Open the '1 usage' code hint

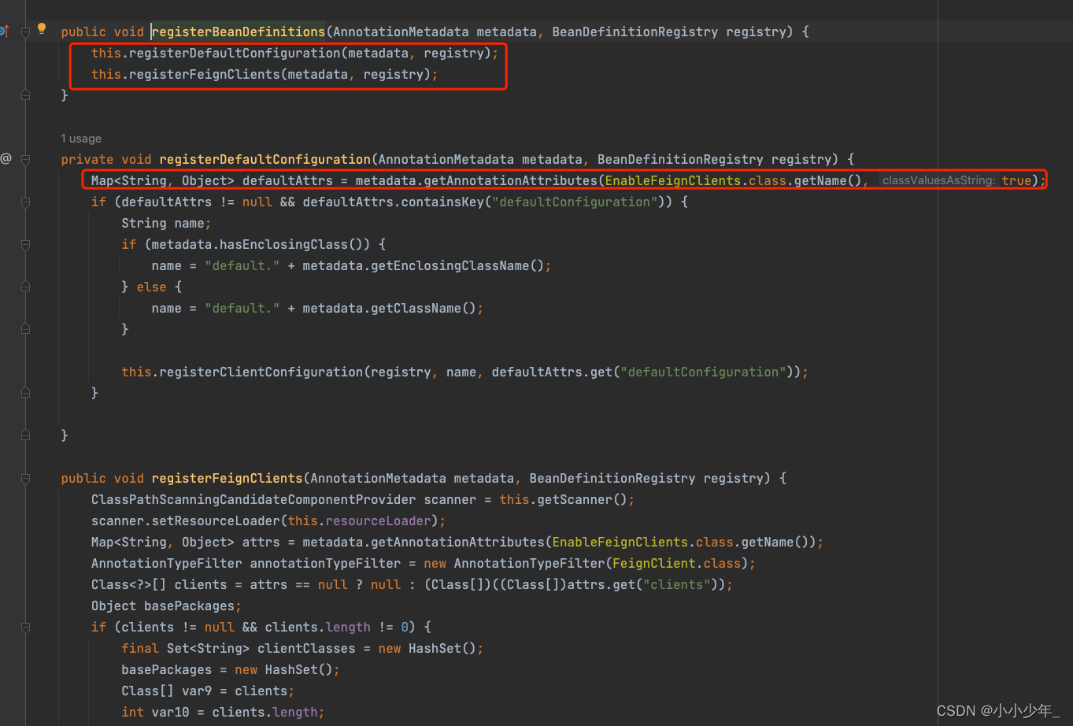(81, 139)
